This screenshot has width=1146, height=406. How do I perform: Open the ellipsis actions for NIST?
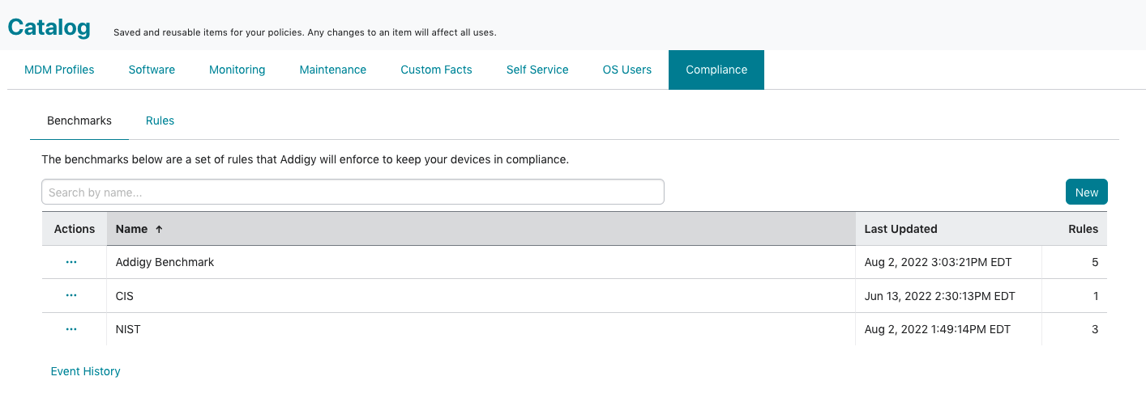(71, 329)
